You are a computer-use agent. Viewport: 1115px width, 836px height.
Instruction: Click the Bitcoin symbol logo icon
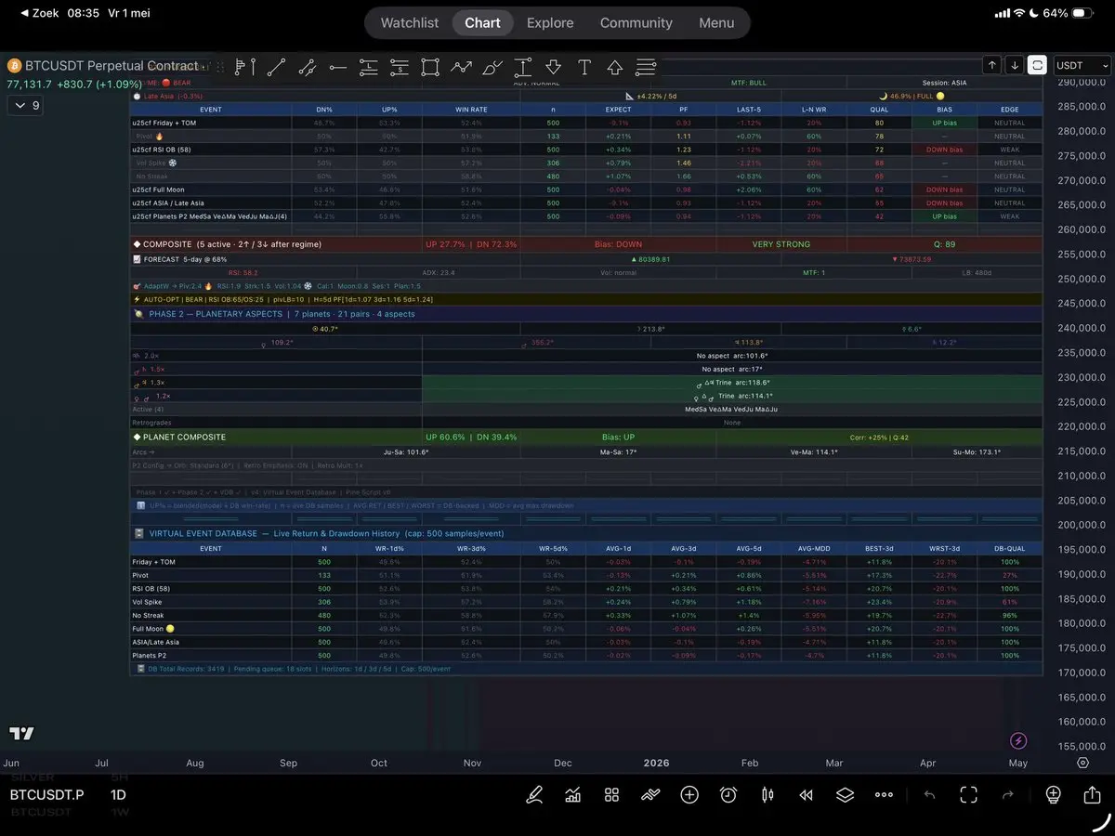(14, 66)
